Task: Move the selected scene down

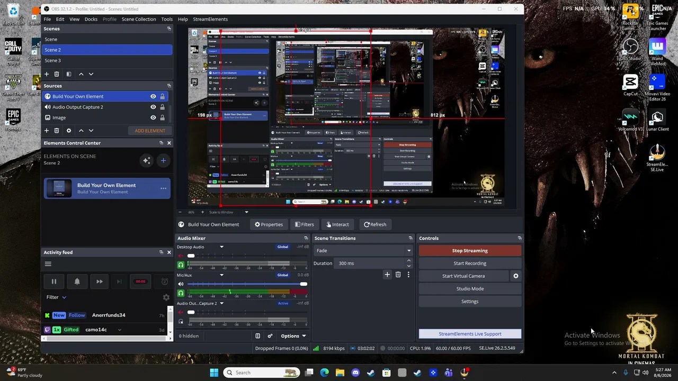Action: click(x=91, y=74)
